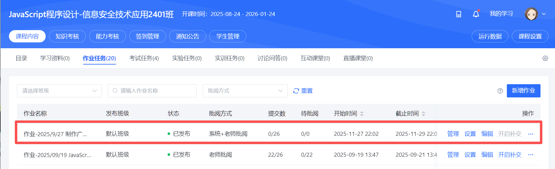
Task: Open the more options ellipsis in second row
Action: [531, 155]
